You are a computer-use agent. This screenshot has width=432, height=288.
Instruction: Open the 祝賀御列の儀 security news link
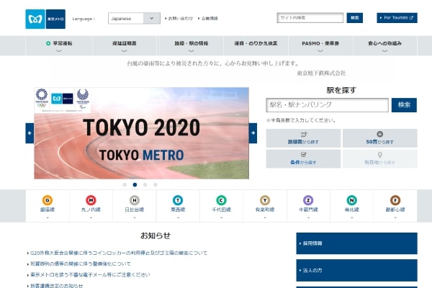81,264
